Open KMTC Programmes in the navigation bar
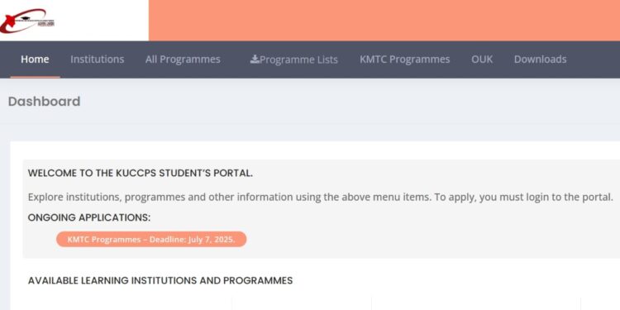620x310 pixels. (404, 60)
